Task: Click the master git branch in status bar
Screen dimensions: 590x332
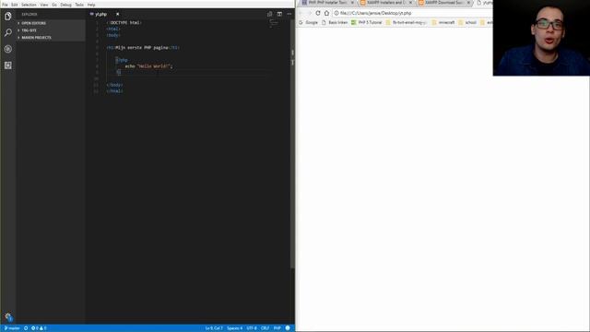Action: point(12,328)
